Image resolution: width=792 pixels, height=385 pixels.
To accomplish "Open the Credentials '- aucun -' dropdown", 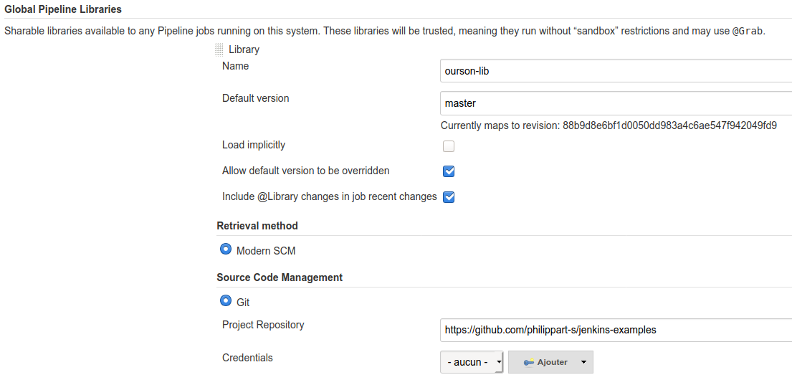I will pyautogui.click(x=472, y=362).
